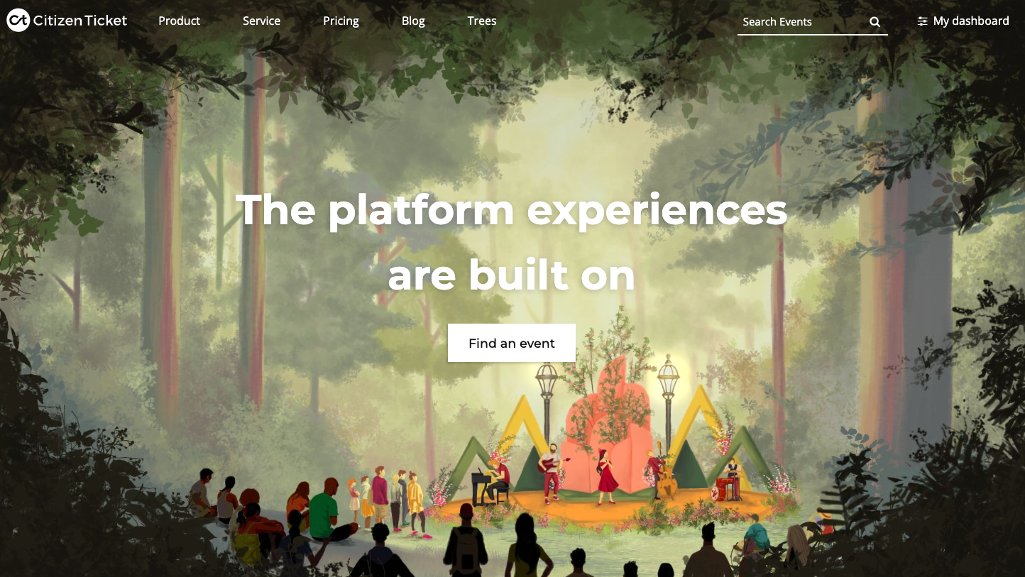The width and height of the screenshot is (1025, 577).
Task: Open the Blog navigation link
Action: (413, 21)
